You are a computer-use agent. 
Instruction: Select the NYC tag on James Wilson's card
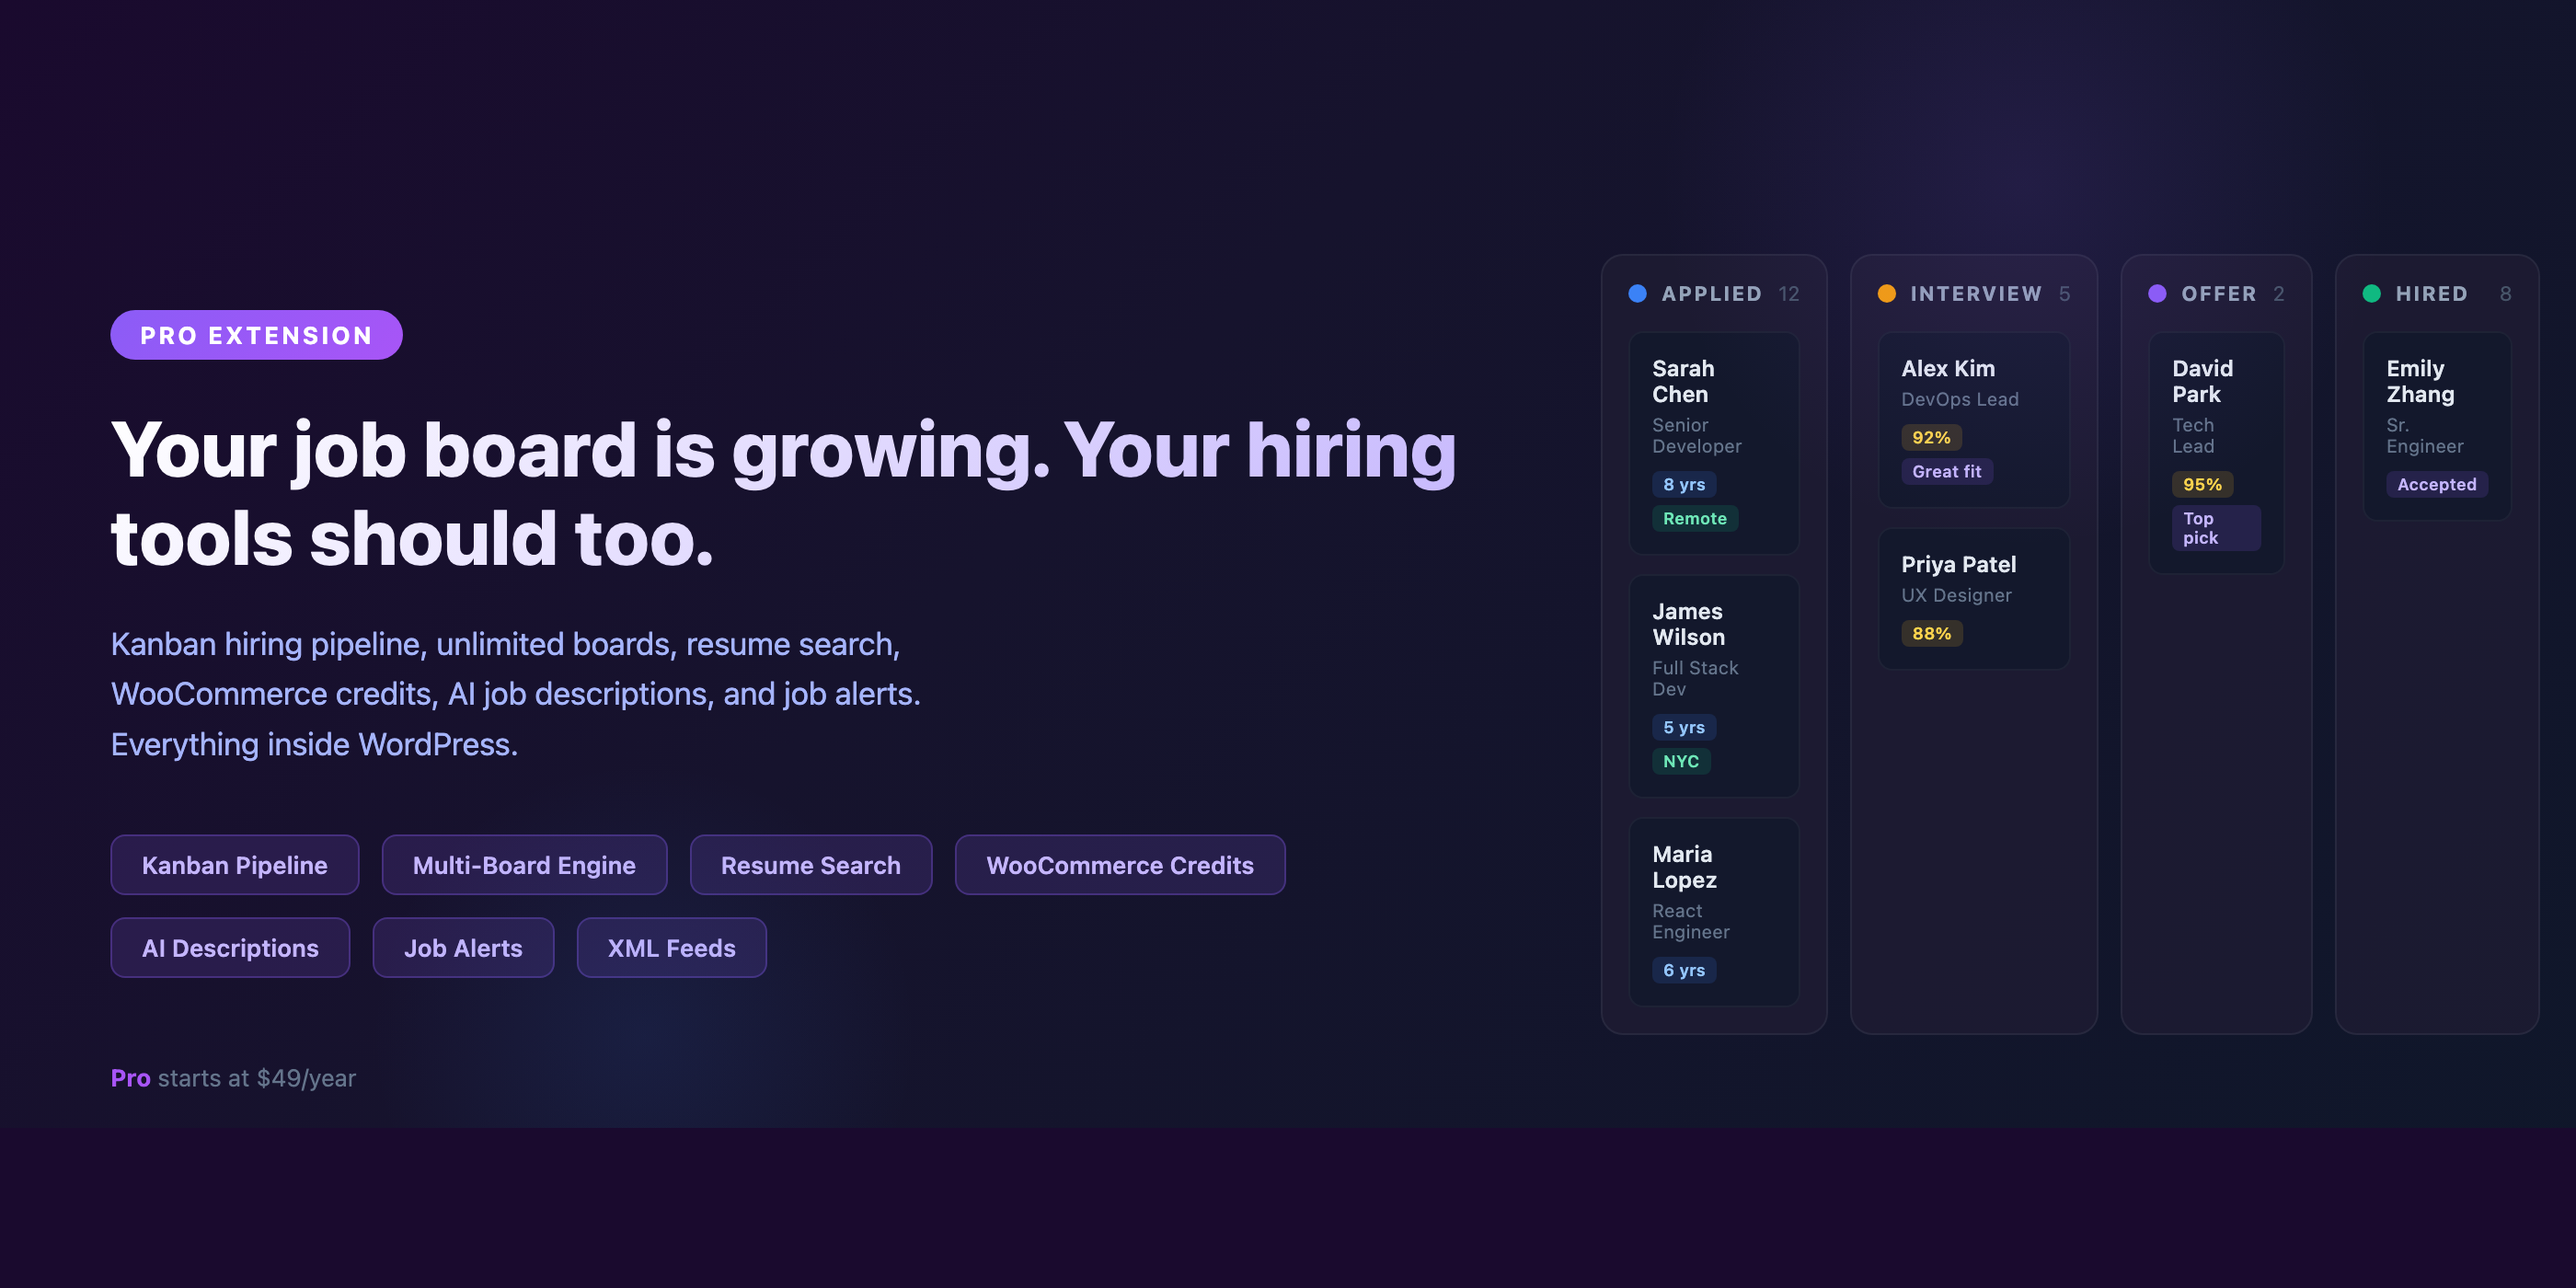[1682, 761]
